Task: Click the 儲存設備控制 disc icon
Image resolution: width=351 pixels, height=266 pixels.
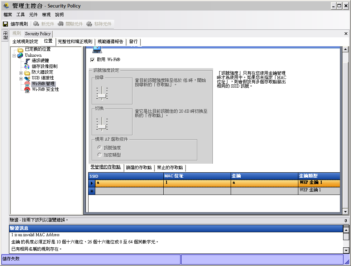Action: [27, 66]
